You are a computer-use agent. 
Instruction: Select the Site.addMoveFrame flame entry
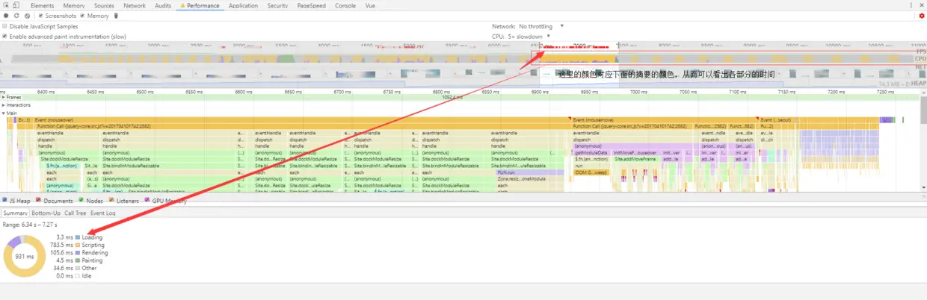click(635, 159)
